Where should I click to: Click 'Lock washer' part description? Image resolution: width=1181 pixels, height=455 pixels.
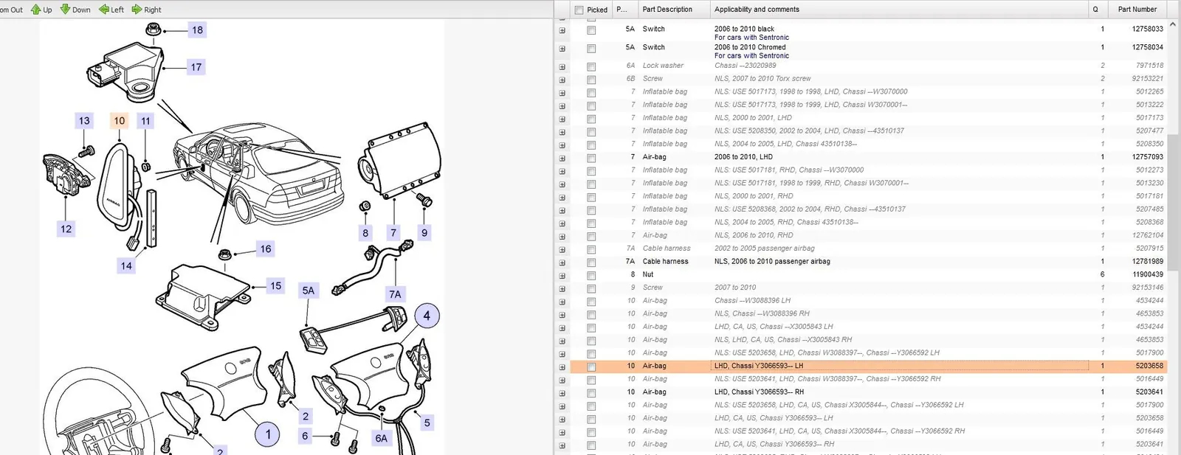point(663,66)
